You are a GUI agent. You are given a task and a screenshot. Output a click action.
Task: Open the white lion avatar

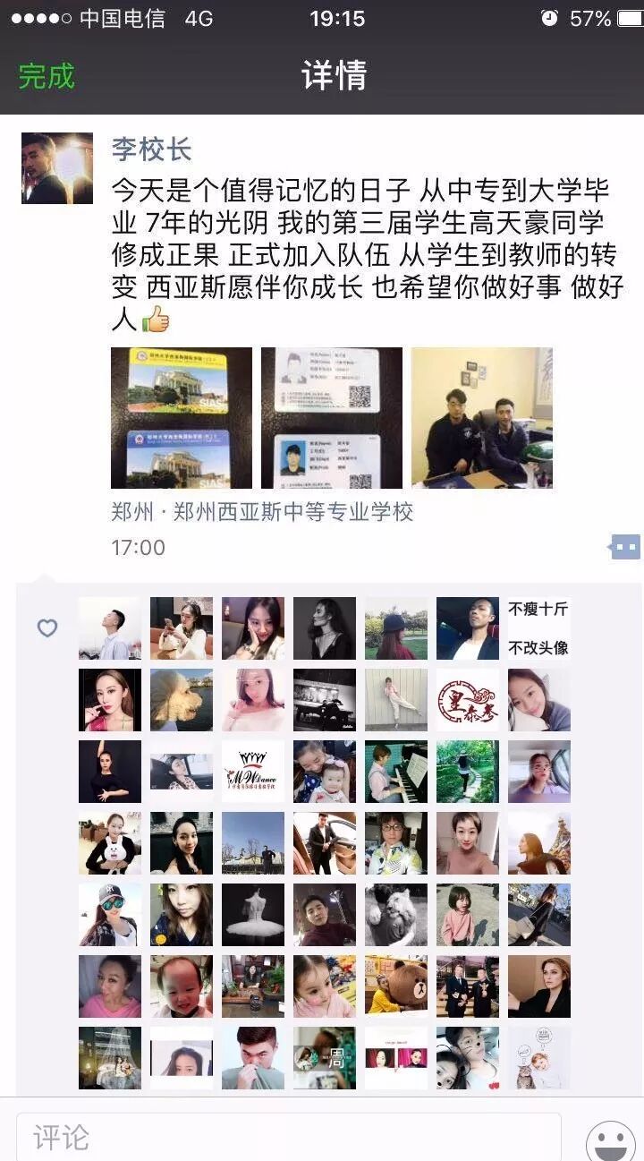point(396,915)
